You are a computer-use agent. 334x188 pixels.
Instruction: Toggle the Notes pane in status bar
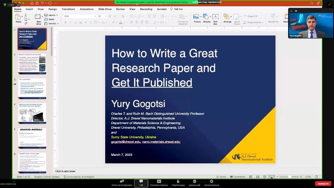(221, 177)
